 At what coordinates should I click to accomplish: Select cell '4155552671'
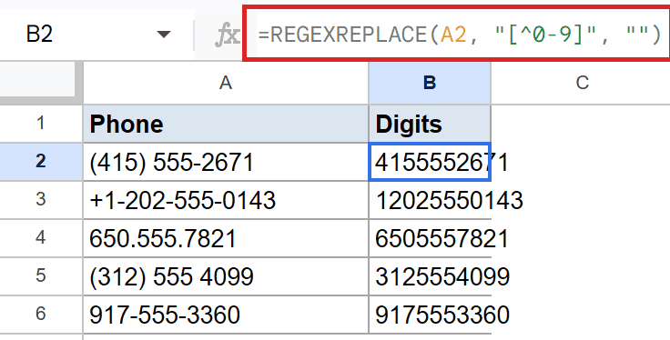(x=430, y=162)
